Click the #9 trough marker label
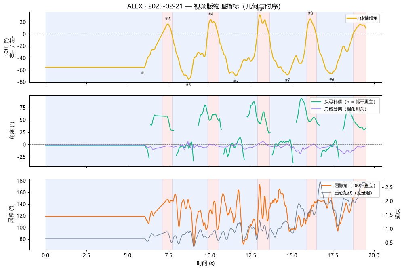Screen dimensions: 404x270 click(x=332, y=80)
